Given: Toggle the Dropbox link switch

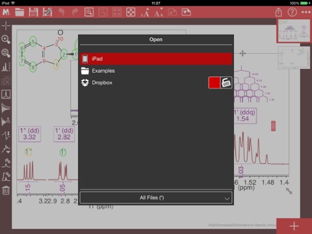Looking at the screenshot, I should tap(220, 83).
